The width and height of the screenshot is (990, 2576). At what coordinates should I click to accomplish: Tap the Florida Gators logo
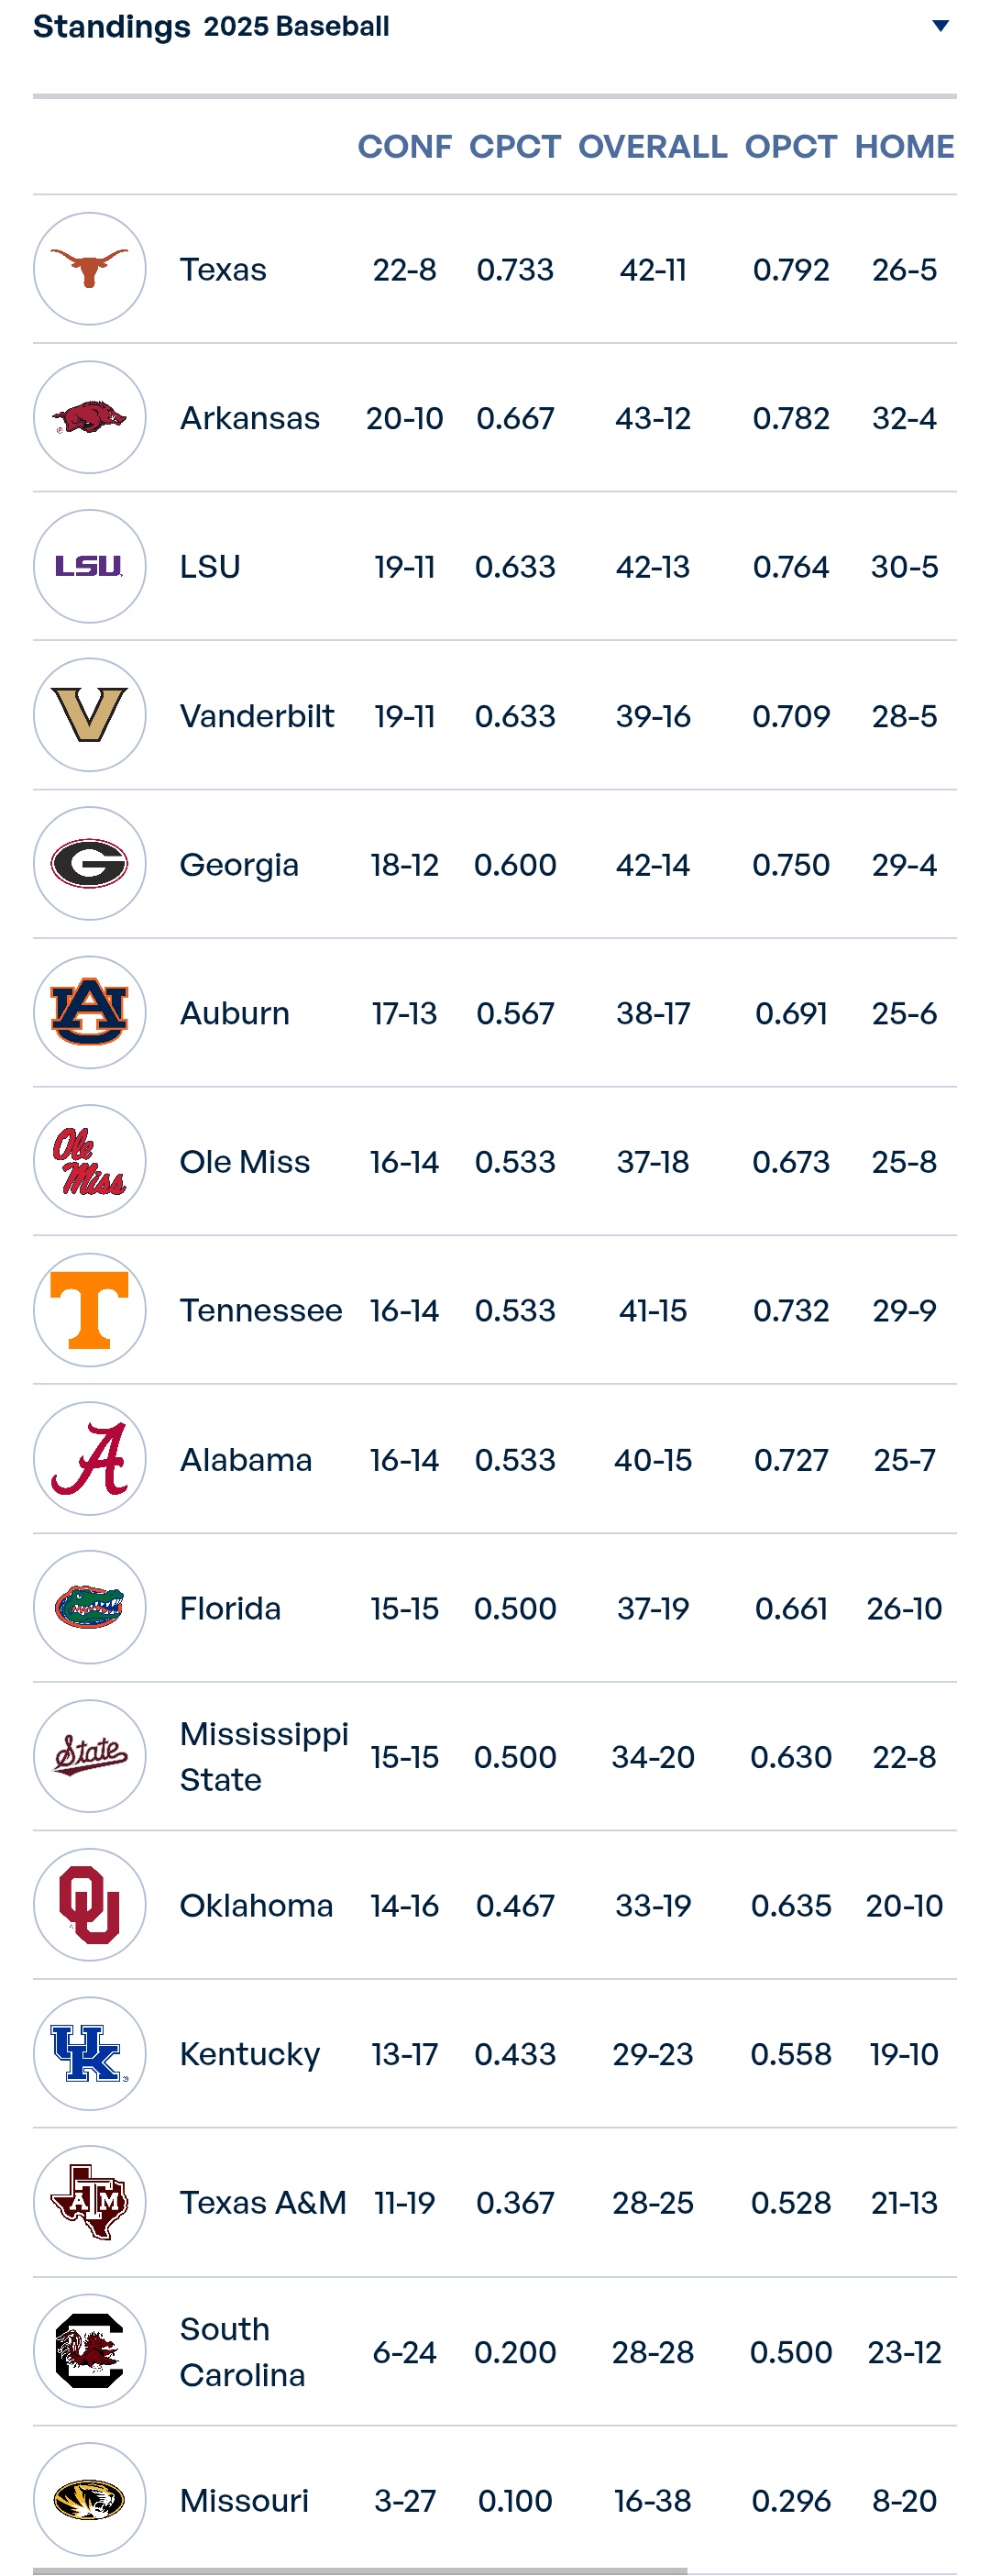point(90,1607)
